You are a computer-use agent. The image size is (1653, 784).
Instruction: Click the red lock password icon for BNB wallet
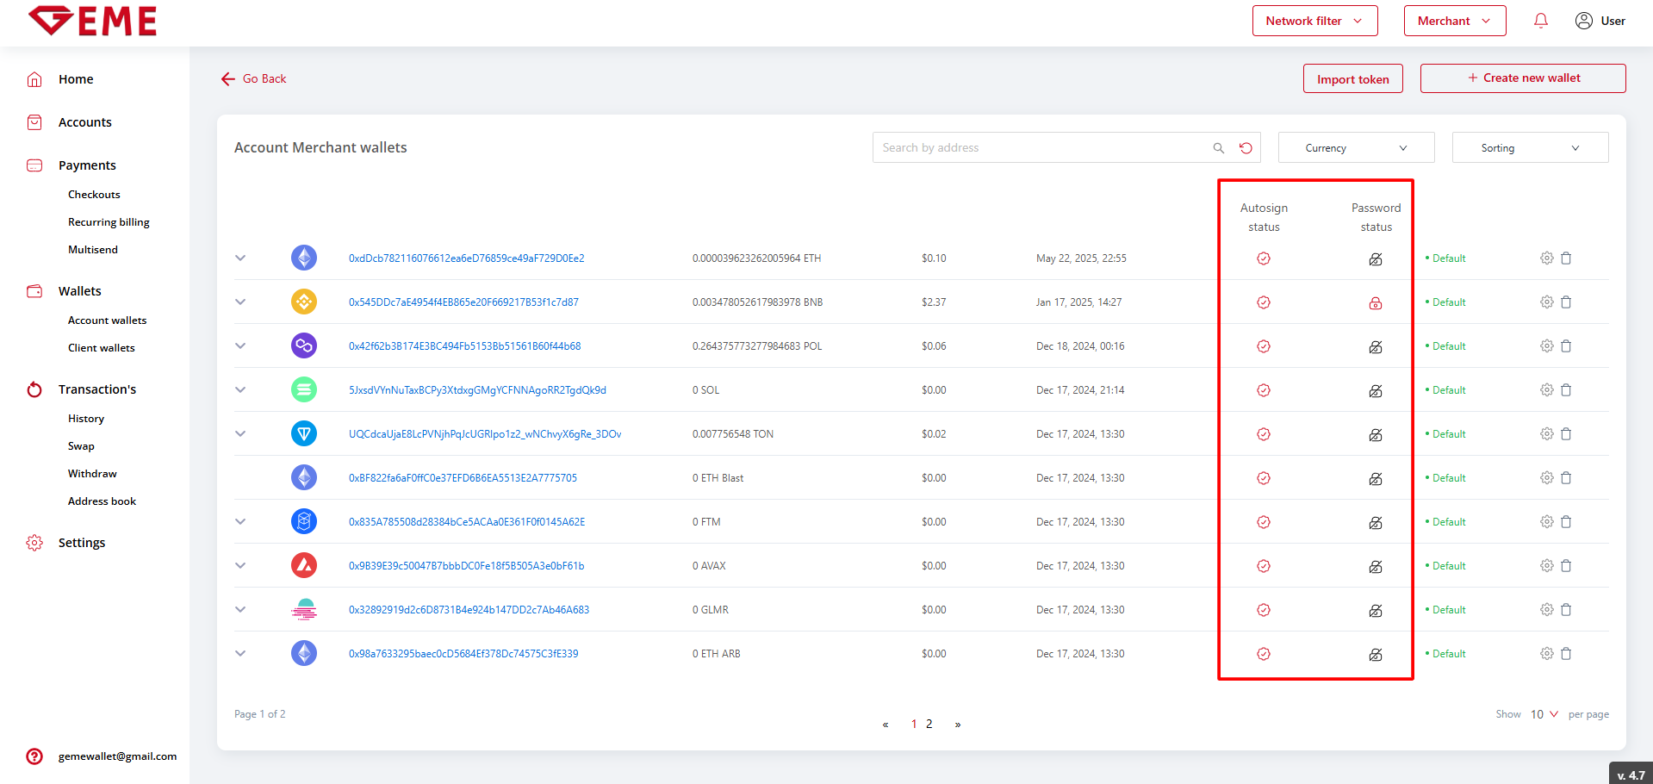1376,303
